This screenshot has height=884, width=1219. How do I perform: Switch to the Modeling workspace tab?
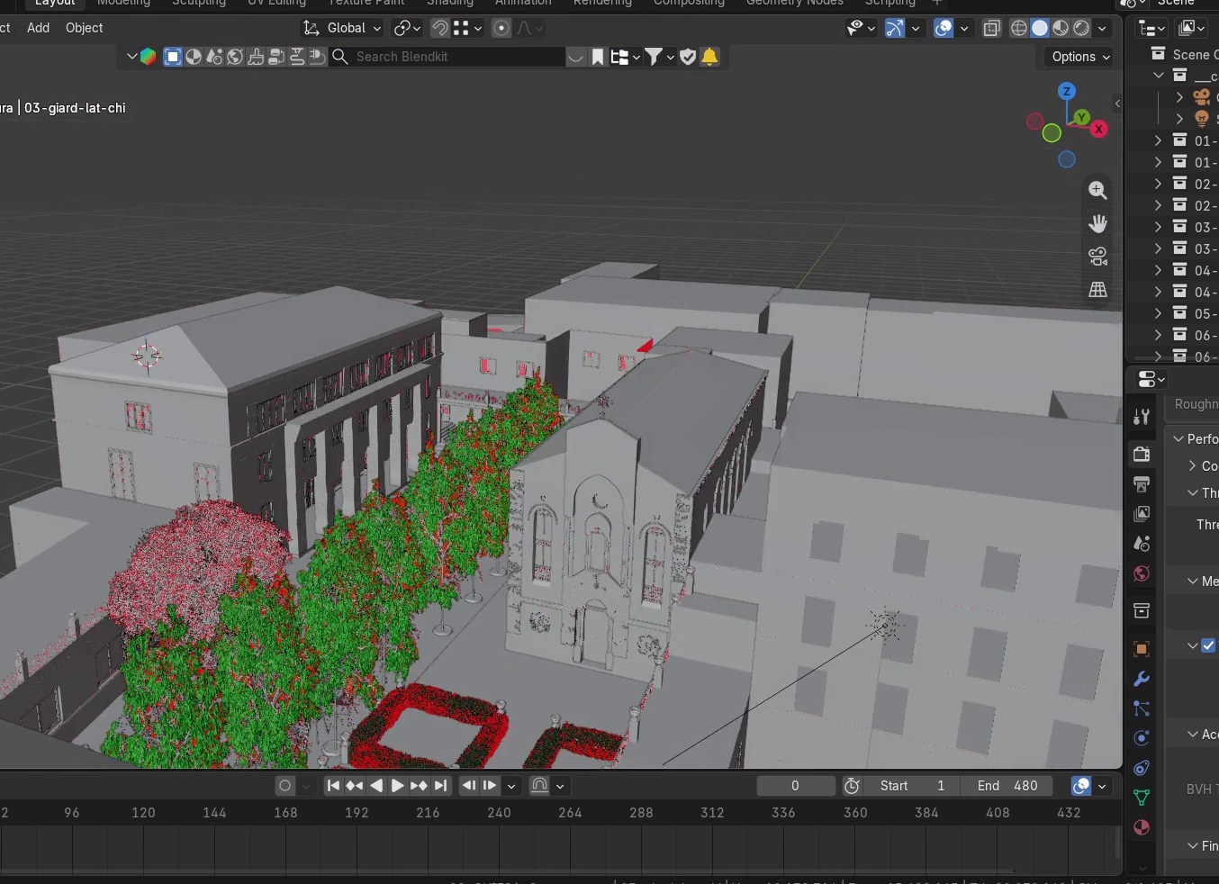pos(123,3)
